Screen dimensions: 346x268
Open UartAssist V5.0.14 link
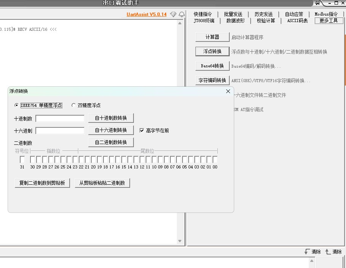[x=146, y=14]
